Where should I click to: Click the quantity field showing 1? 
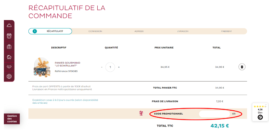tap(110, 67)
